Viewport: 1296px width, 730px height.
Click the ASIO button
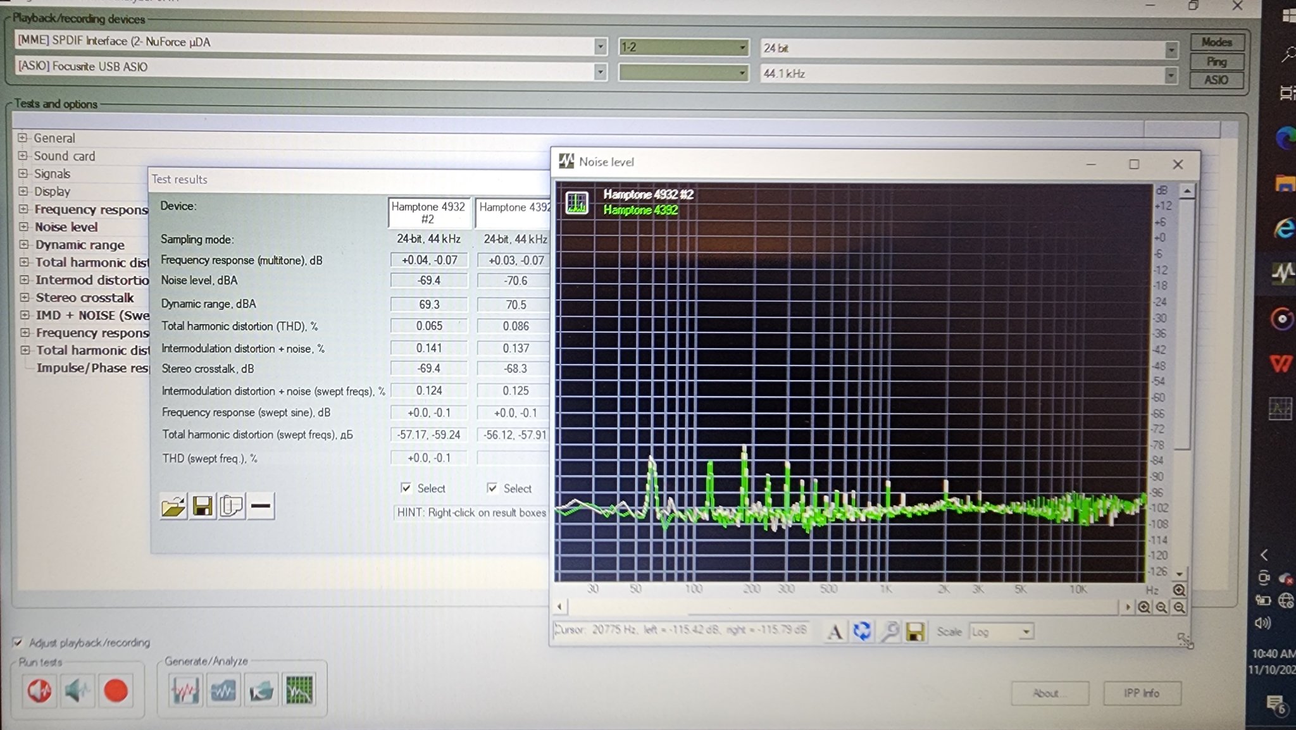[1216, 80]
